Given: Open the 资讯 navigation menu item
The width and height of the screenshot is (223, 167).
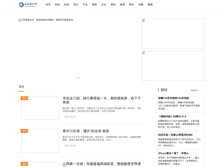Looking at the screenshot, I should (48, 5).
